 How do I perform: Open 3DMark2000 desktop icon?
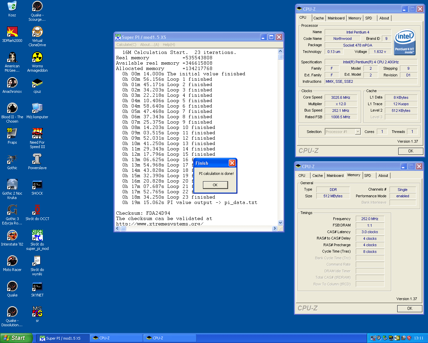(x=12, y=35)
